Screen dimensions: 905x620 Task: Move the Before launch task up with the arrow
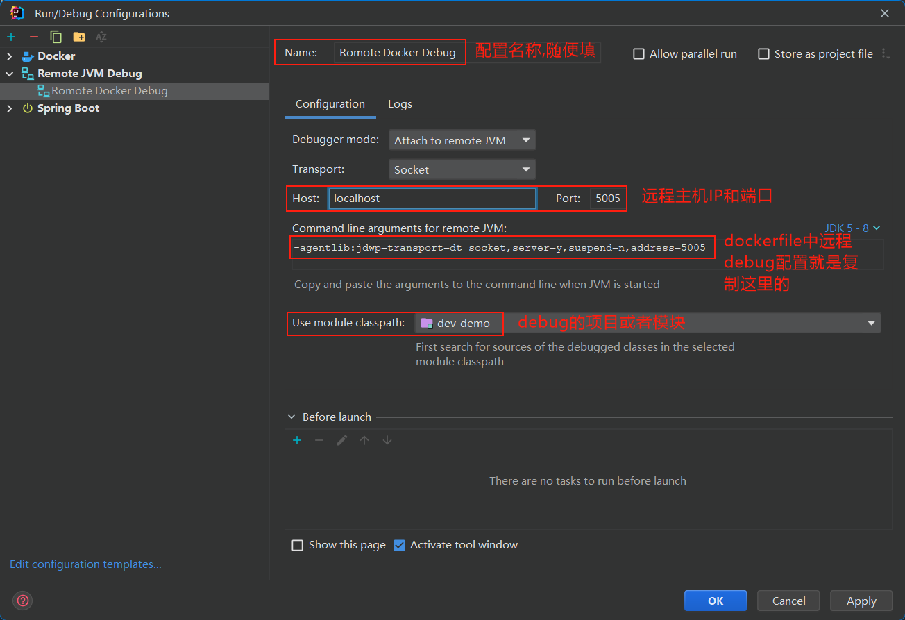coord(364,440)
